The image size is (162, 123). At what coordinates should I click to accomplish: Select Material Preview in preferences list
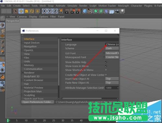coord(34,88)
